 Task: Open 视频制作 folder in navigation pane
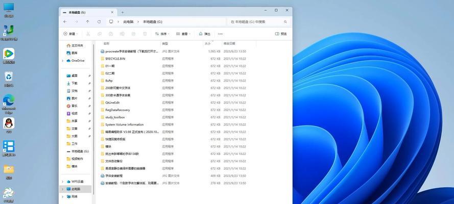[75, 159]
